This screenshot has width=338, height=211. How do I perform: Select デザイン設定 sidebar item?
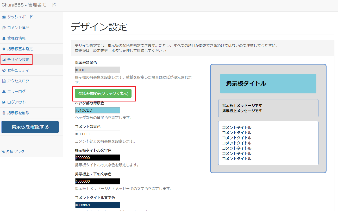31,60
